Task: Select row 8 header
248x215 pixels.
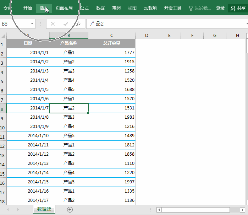Action: click(x=3, y=108)
